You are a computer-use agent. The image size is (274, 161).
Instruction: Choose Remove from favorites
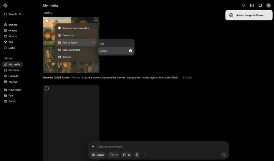(x=76, y=28)
